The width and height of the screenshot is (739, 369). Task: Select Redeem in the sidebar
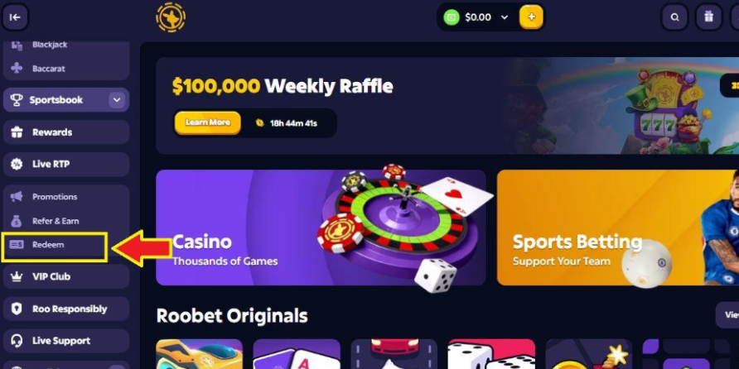(x=54, y=247)
